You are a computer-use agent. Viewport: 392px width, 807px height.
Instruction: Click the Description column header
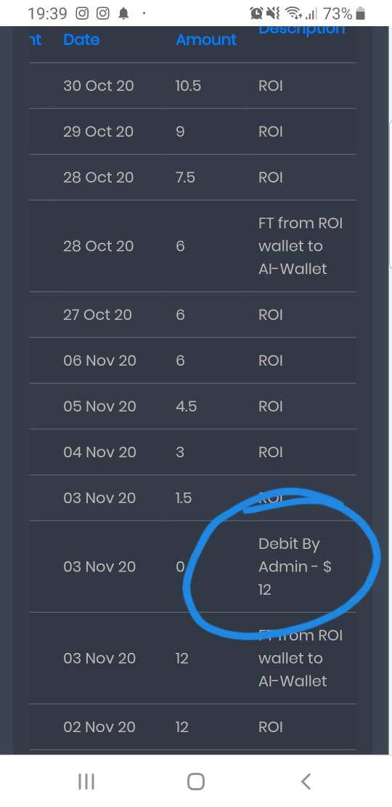coord(301,30)
